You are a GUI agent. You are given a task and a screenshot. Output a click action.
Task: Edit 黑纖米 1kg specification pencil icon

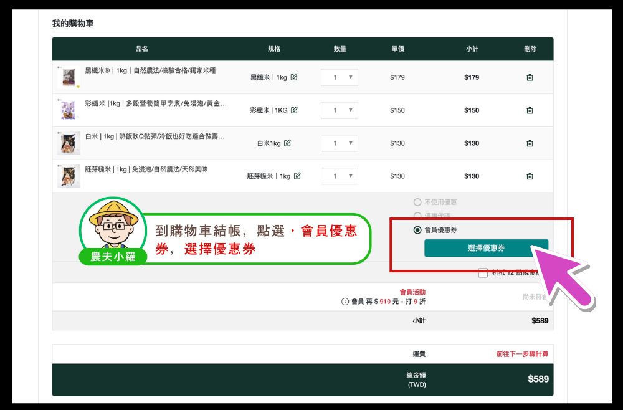294,77
